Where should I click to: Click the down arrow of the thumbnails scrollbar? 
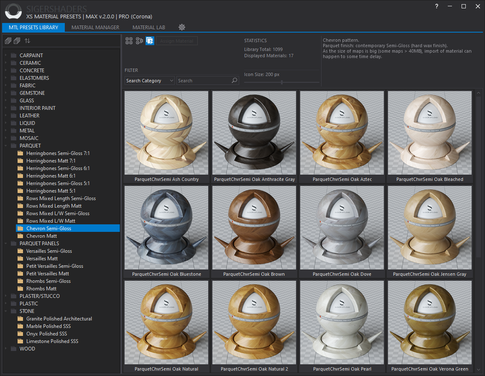click(478, 369)
